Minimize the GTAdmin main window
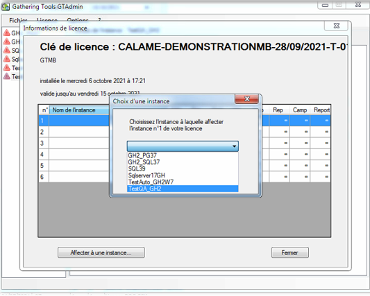Screen dimensions: 370x296 click(x=325, y=5)
